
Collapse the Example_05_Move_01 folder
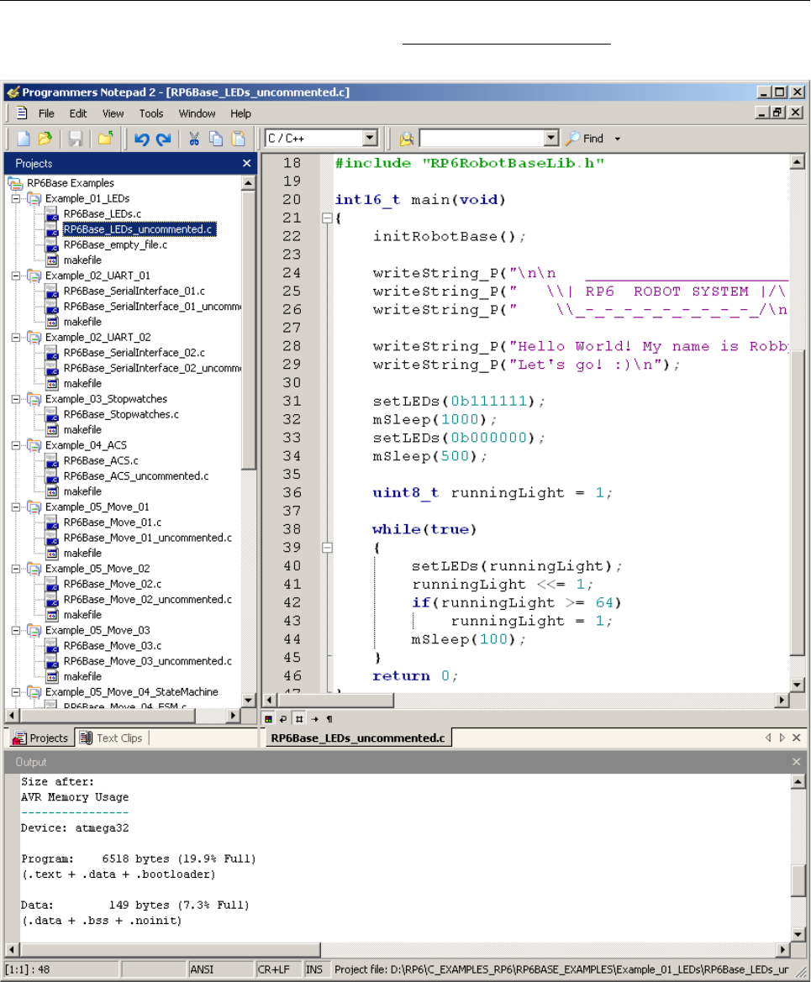16,507
